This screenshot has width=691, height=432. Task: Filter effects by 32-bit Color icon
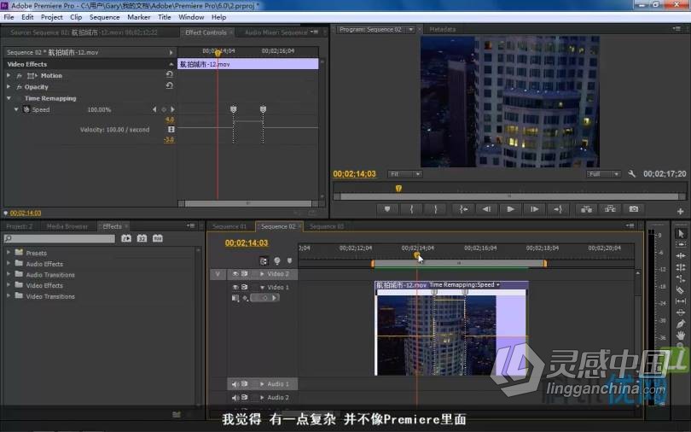[142, 238]
